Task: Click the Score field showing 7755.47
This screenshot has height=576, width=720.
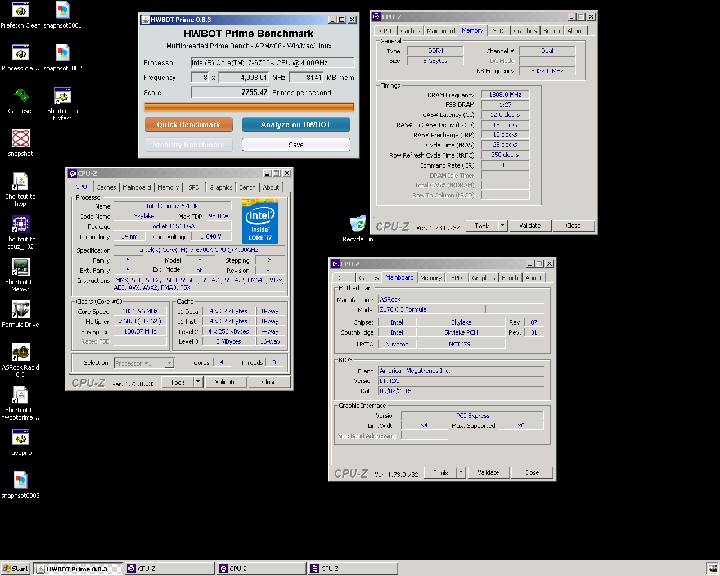Action: click(x=230, y=92)
